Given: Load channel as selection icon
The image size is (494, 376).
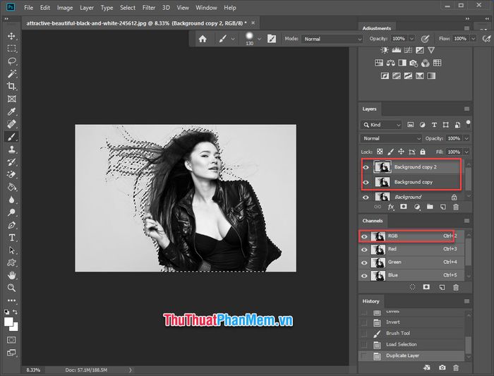Looking at the screenshot, I should [x=412, y=287].
